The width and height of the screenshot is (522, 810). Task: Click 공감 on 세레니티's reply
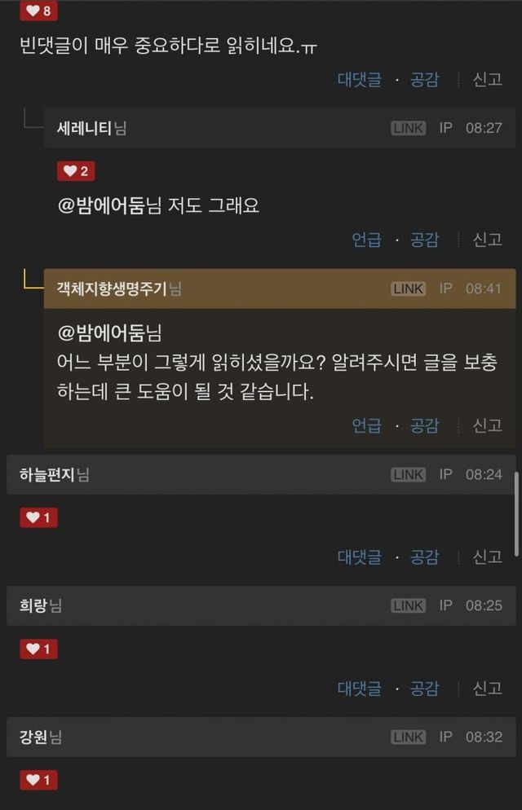424,240
